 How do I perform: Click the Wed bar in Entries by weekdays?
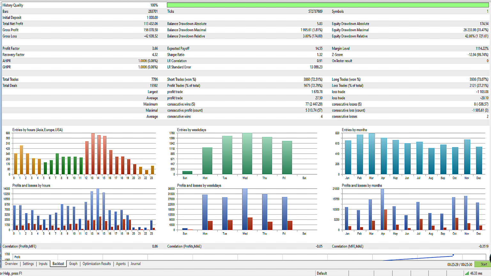coord(247,153)
